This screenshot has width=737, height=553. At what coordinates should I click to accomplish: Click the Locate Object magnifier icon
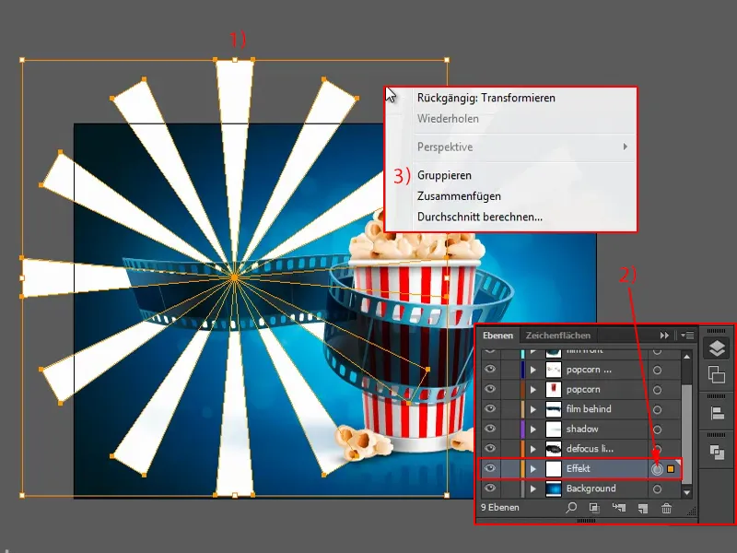tap(571, 508)
